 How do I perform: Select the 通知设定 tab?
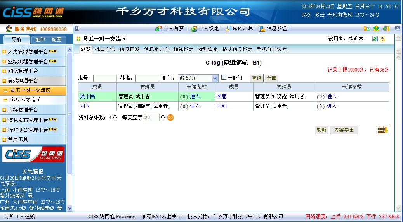click(x=183, y=49)
